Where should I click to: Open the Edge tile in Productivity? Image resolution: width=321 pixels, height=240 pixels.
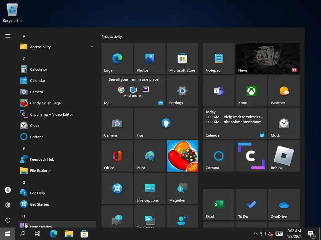[x=117, y=58]
